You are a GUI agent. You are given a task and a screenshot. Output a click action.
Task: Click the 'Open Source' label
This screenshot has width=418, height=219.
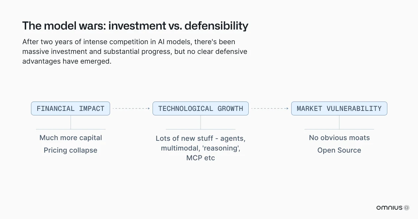[x=339, y=150]
